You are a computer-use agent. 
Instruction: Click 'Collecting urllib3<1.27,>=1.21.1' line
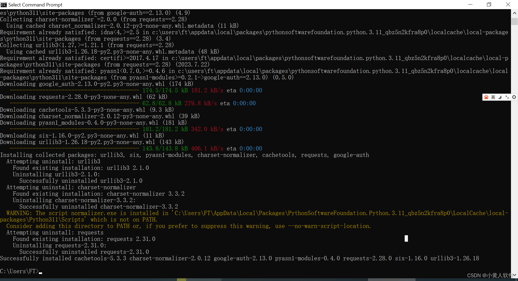click(87, 45)
